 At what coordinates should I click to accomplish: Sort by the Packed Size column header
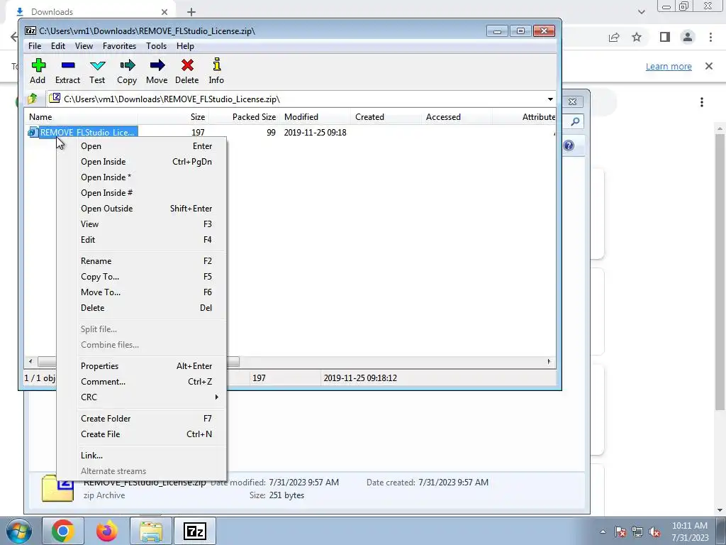coord(244,117)
